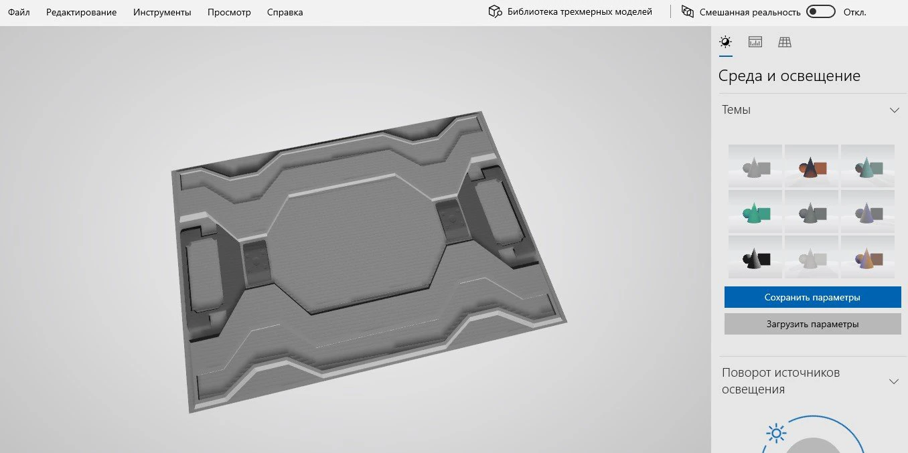Apply the purple-gray theme thumbnail
The width and height of the screenshot is (908, 453).
[868, 211]
